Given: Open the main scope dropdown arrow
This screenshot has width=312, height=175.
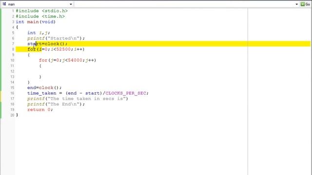Looking at the screenshot, I should coord(71,4).
